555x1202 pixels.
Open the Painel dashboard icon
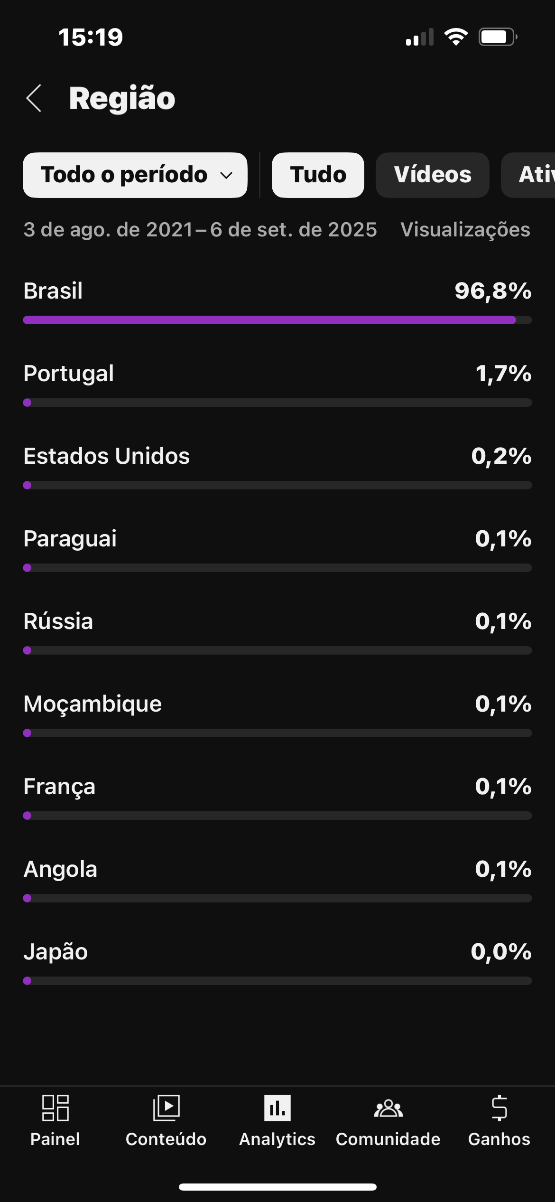click(55, 1108)
